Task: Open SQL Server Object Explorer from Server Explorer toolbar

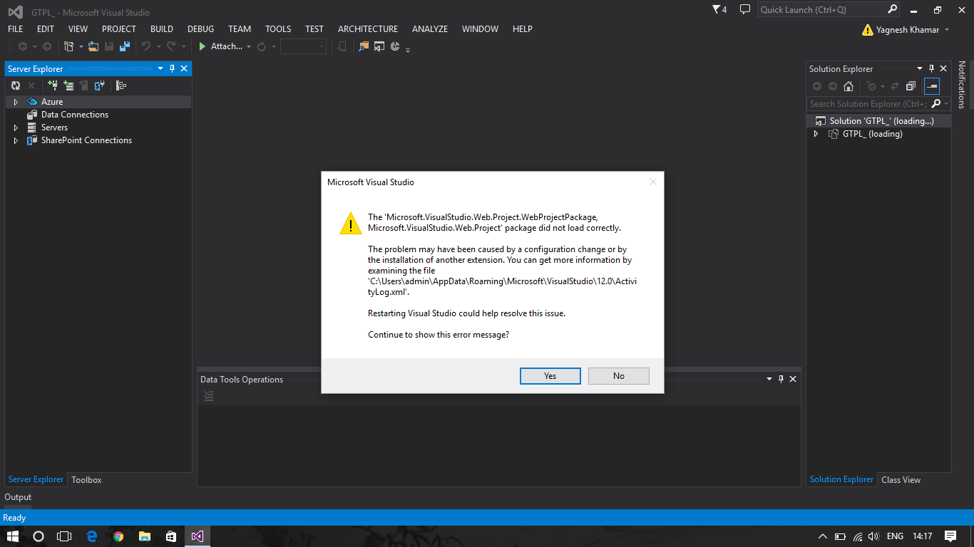Action: click(100, 85)
